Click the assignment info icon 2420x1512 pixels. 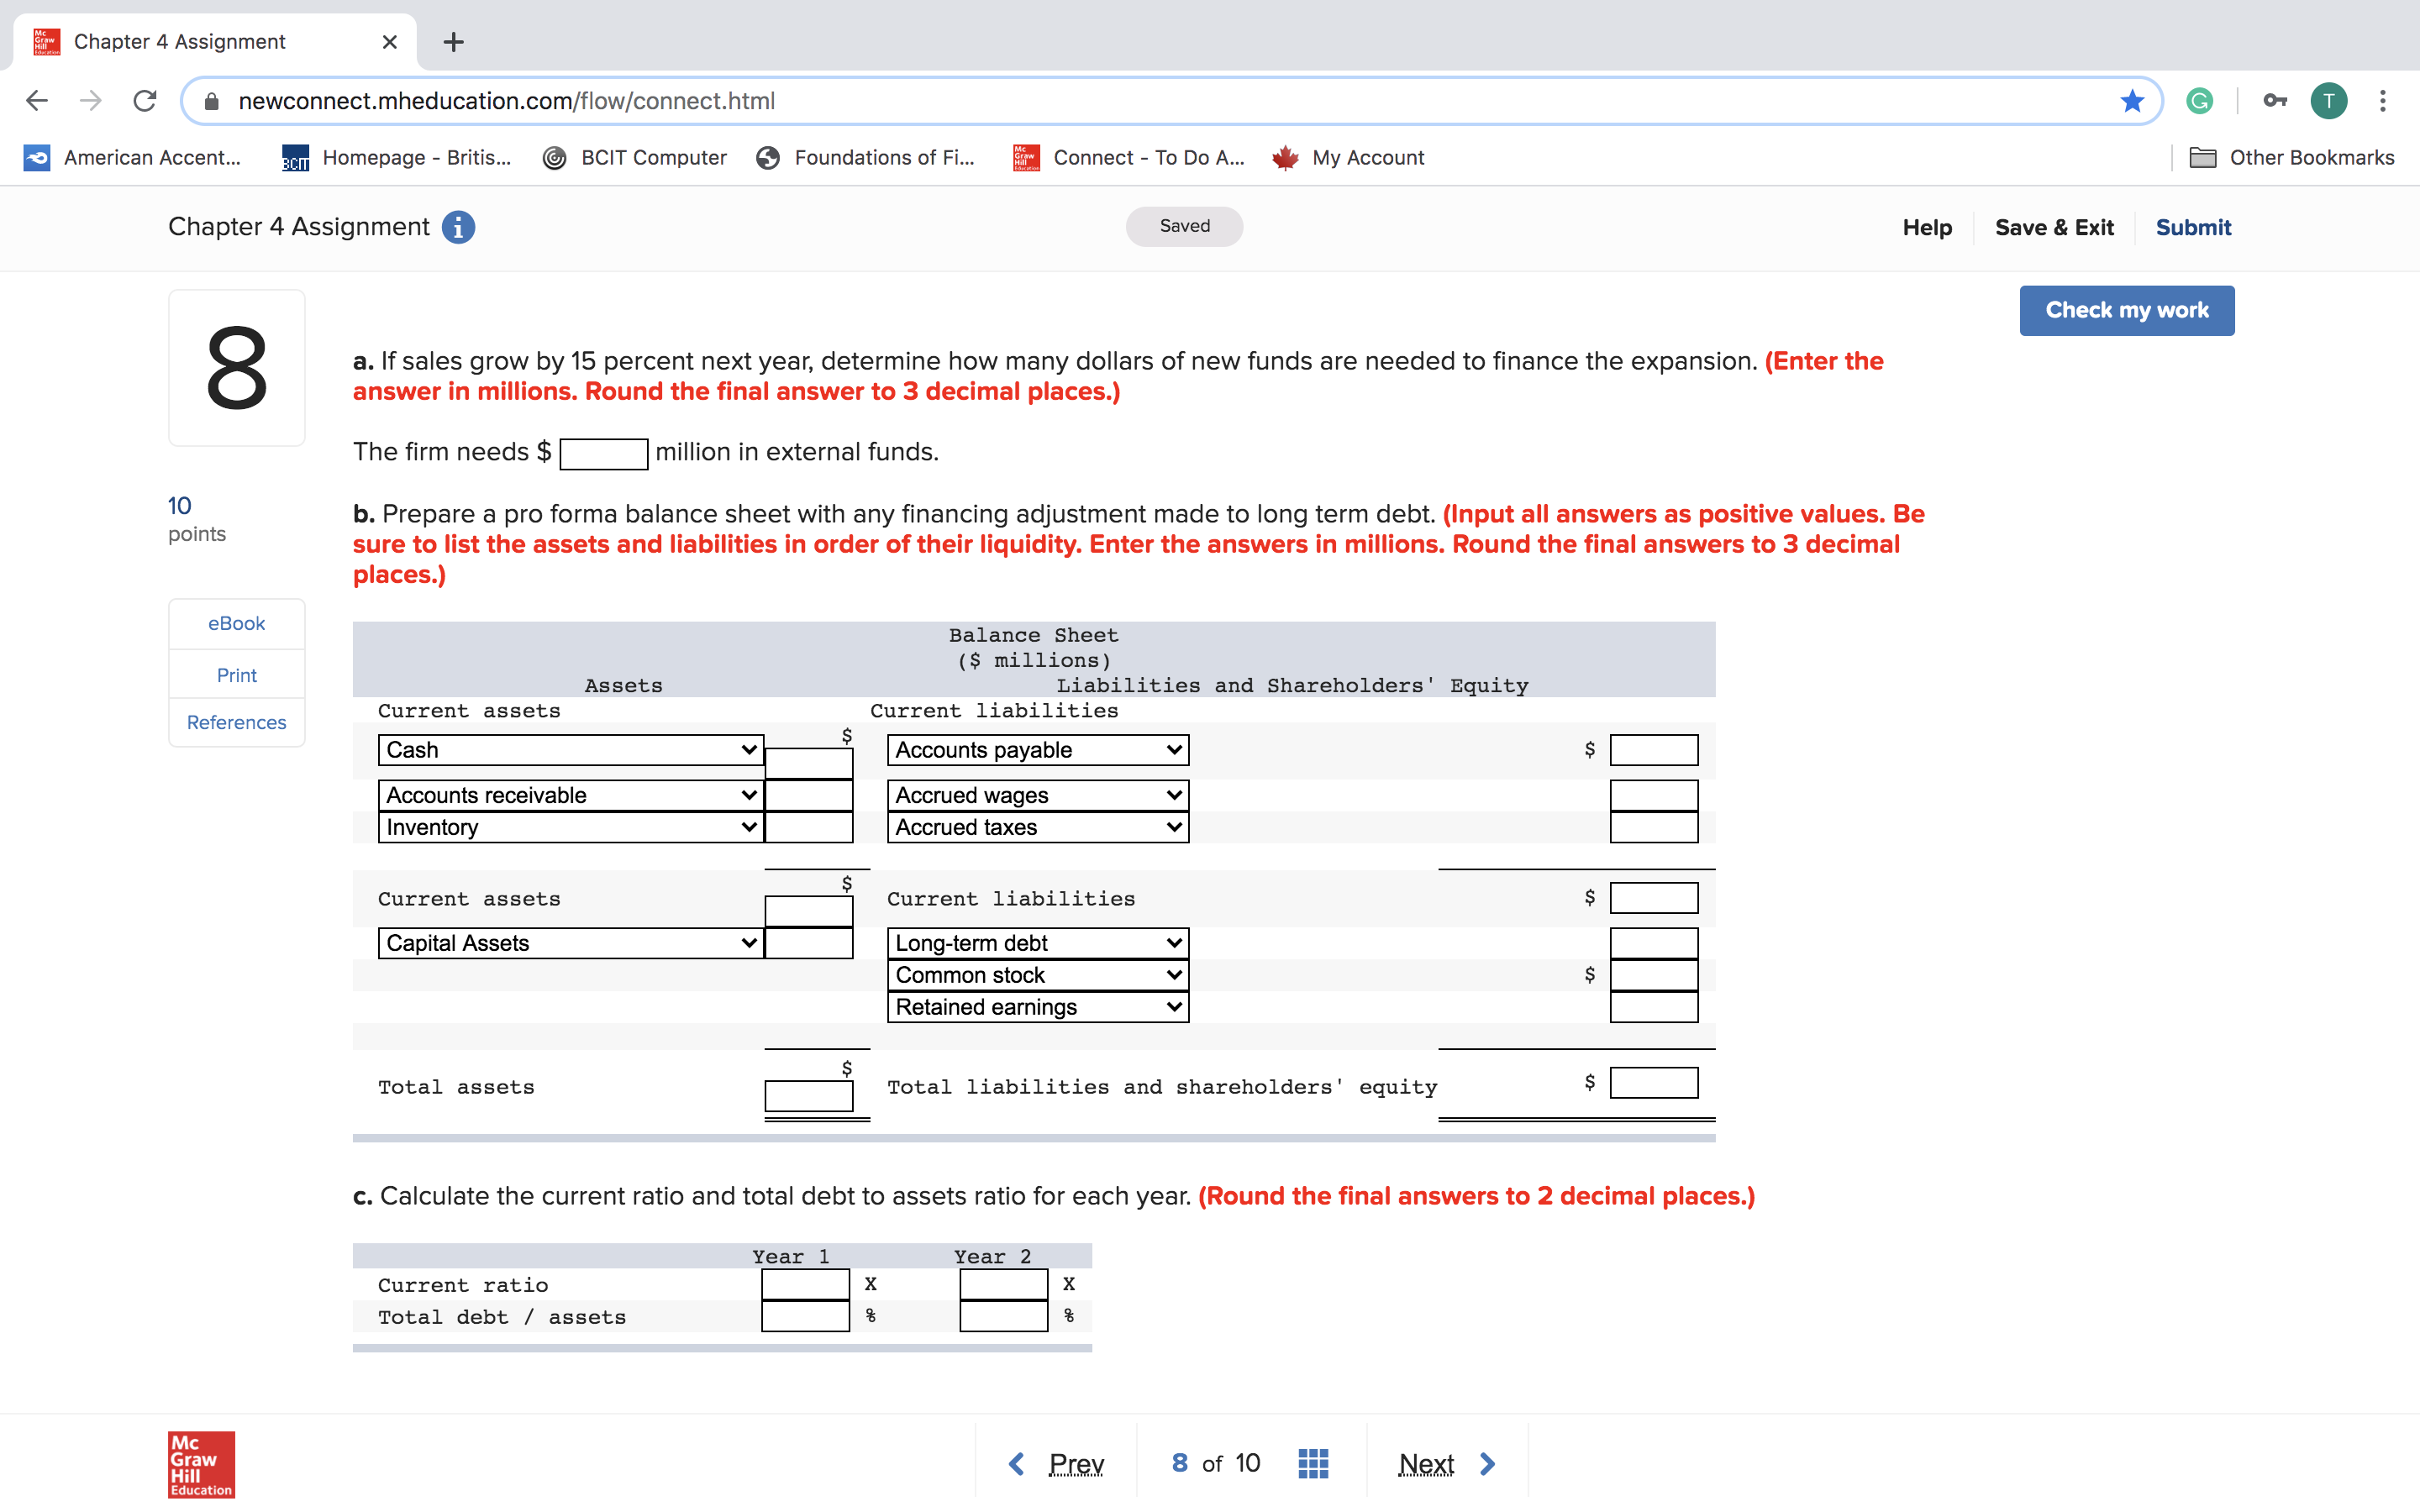click(x=458, y=227)
